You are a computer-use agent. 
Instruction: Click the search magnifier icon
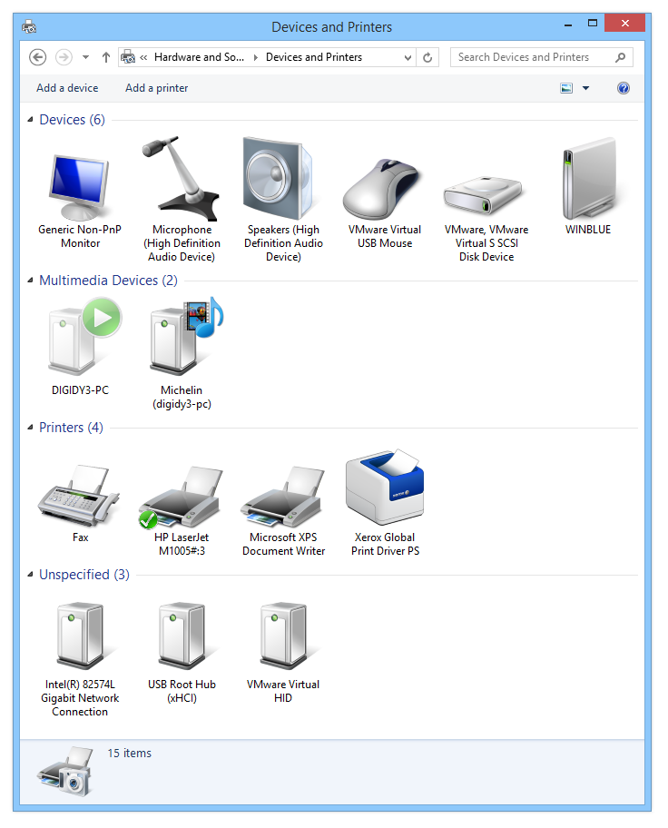tap(621, 57)
